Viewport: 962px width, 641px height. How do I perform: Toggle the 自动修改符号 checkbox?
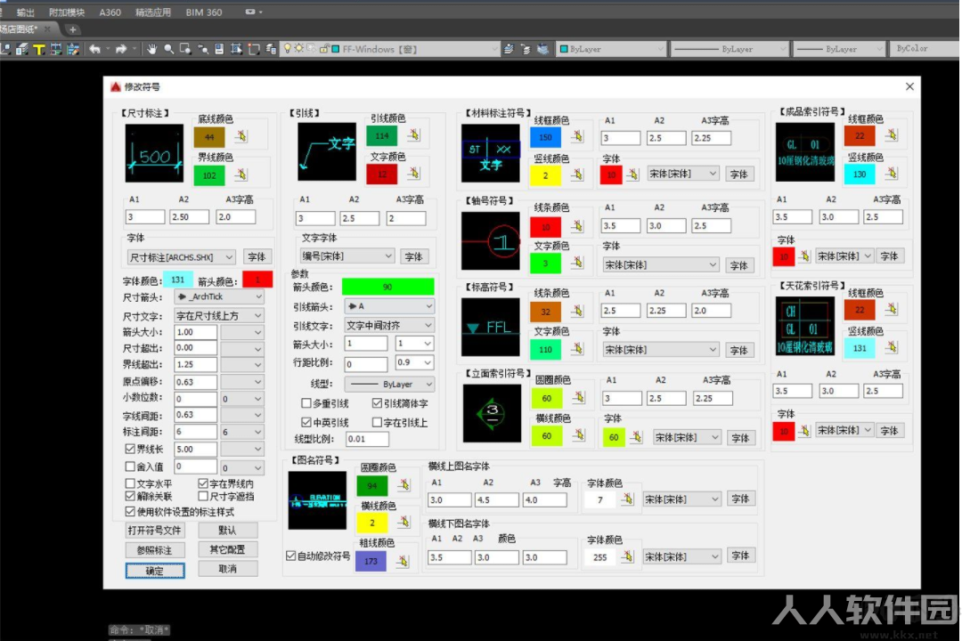point(290,556)
